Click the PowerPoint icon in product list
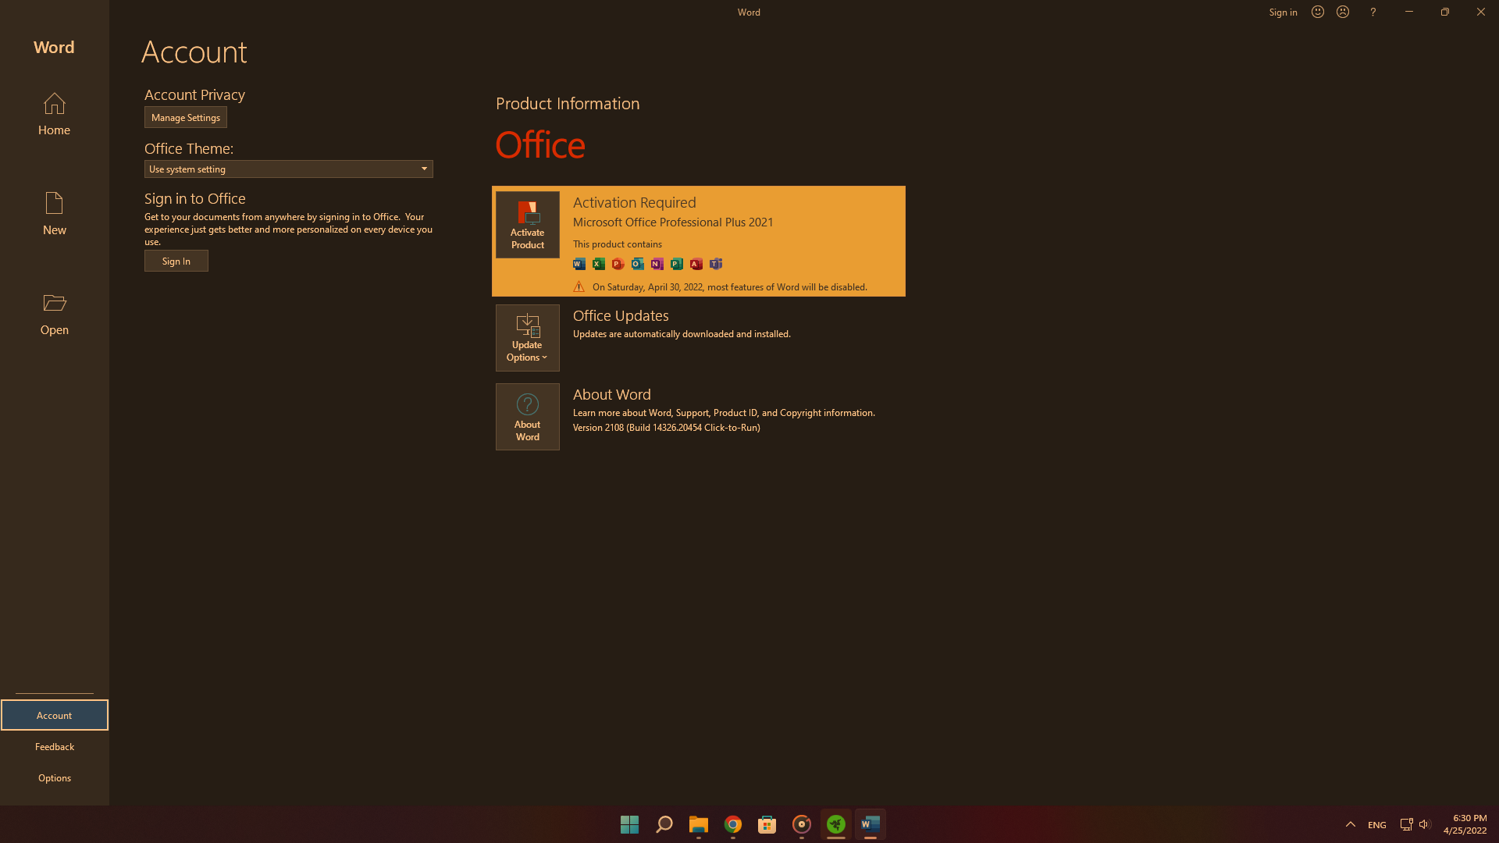The image size is (1499, 843). (618, 264)
